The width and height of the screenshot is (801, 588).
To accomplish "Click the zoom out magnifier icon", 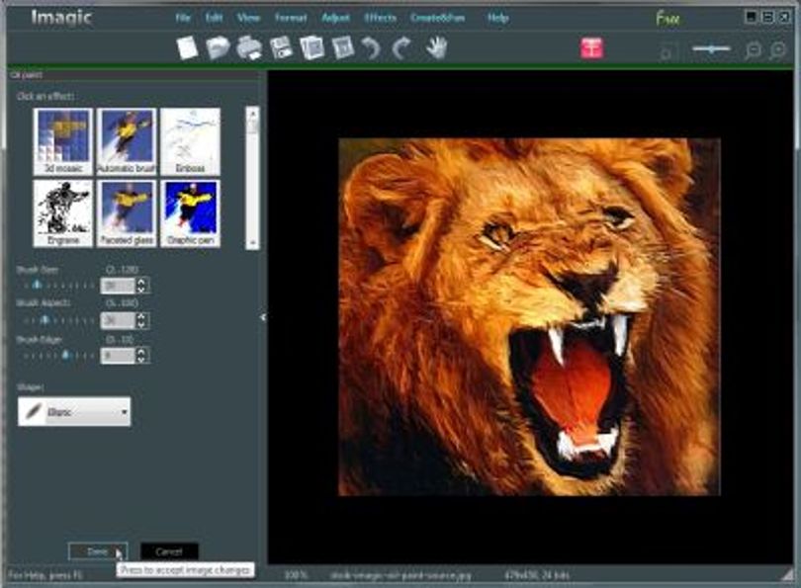I will tap(753, 50).
